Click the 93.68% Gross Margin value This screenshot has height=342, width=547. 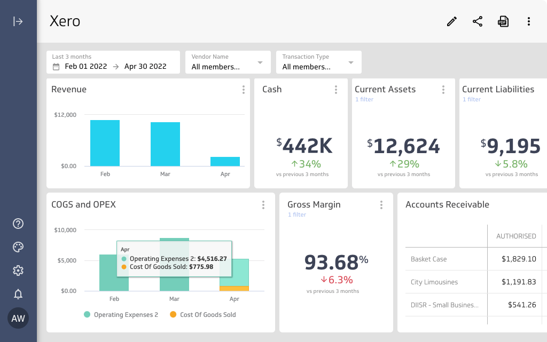tap(337, 262)
